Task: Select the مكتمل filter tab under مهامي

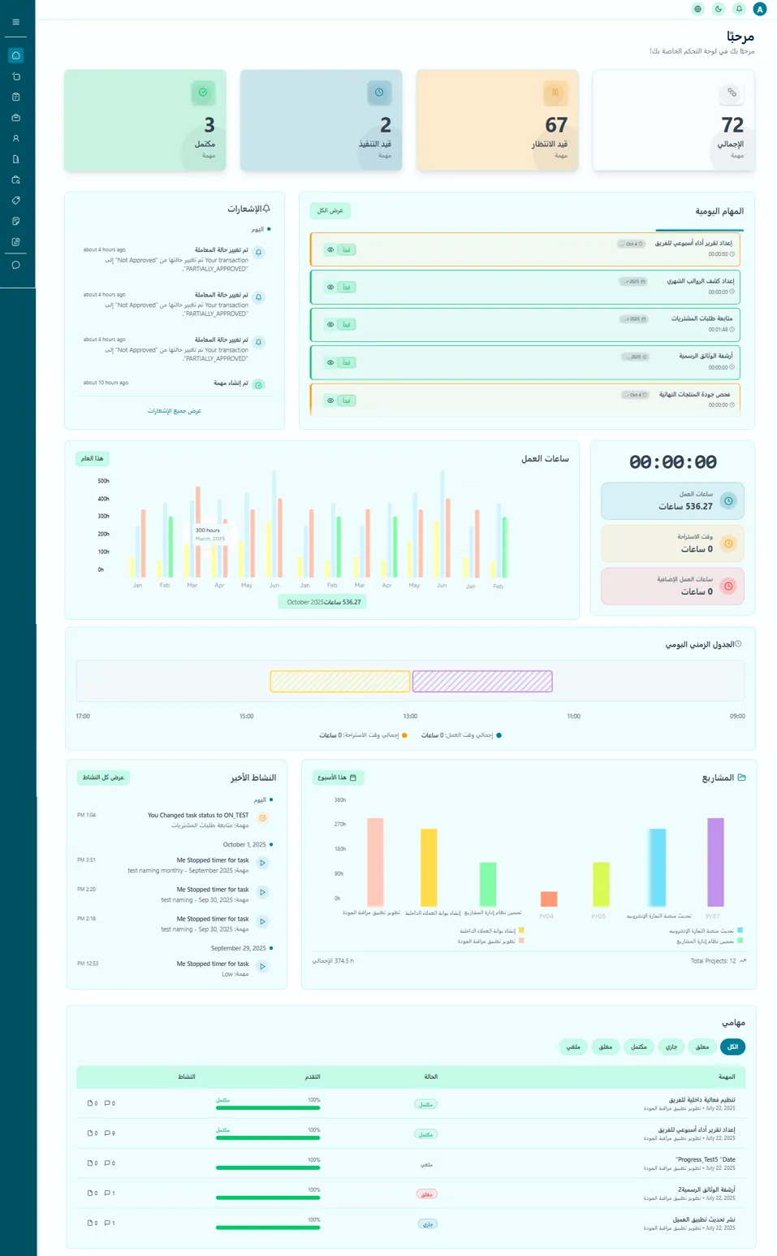Action: (x=639, y=1046)
